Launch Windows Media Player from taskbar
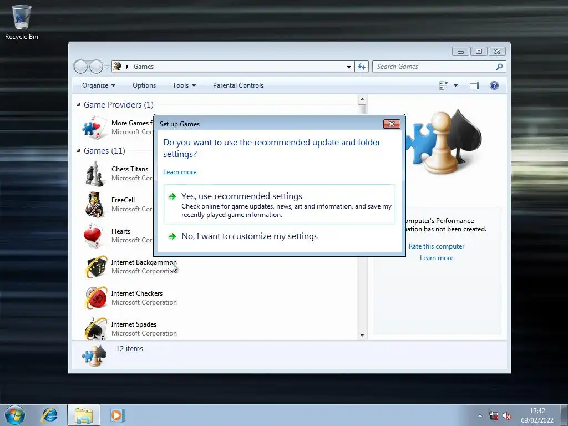Image resolution: width=568 pixels, height=426 pixels. (x=118, y=415)
